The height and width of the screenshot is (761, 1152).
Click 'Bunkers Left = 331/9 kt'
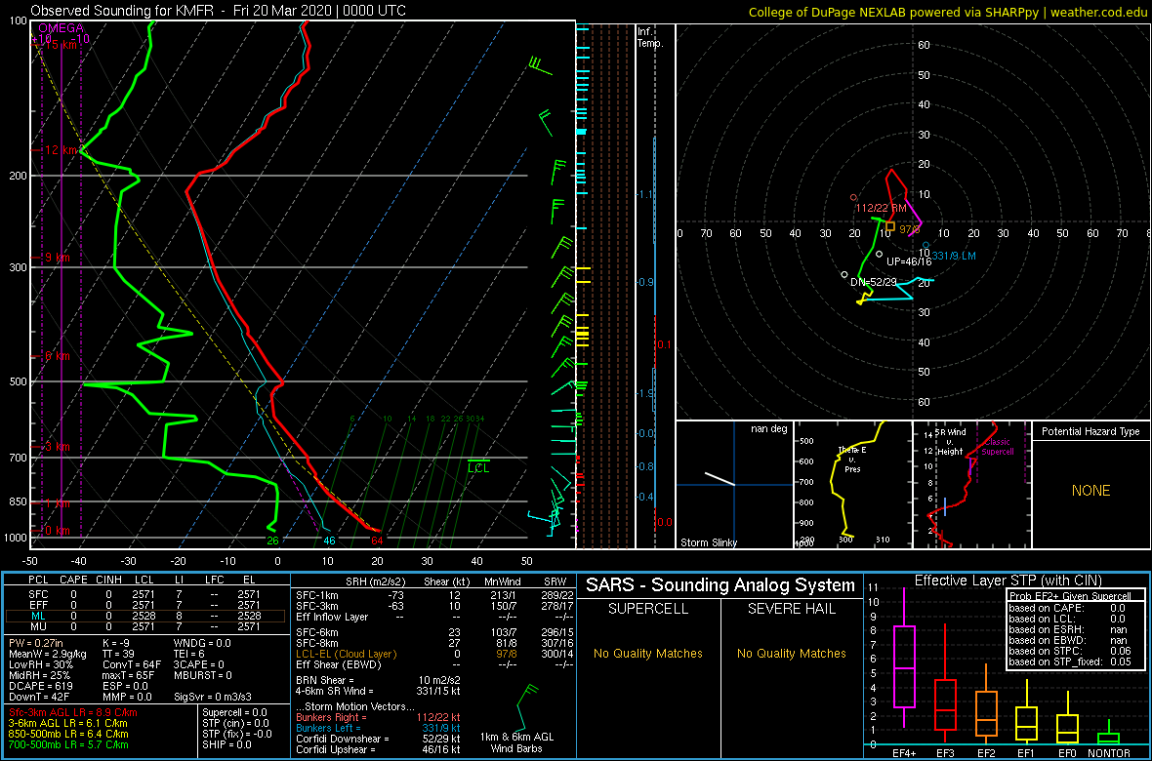[378, 728]
